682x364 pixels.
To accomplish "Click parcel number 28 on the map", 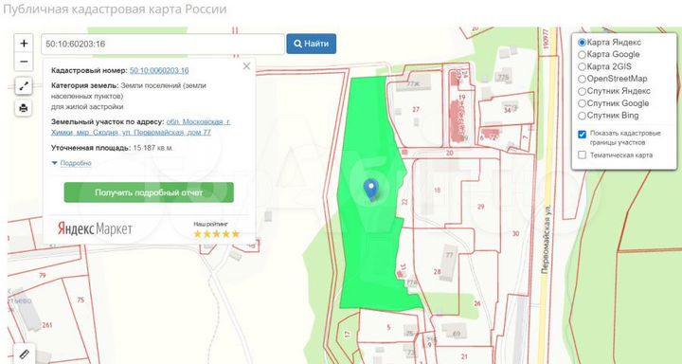I will (437, 272).
